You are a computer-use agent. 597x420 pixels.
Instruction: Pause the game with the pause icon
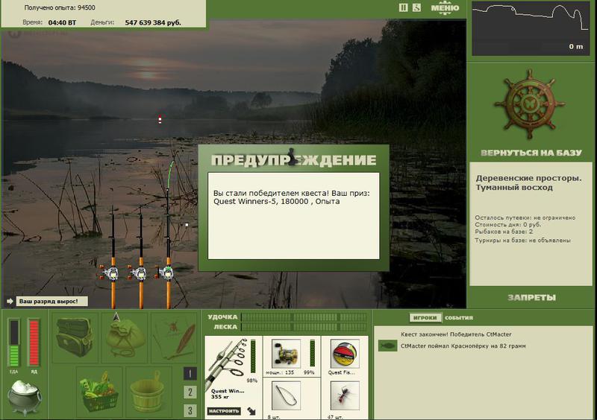tap(403, 7)
